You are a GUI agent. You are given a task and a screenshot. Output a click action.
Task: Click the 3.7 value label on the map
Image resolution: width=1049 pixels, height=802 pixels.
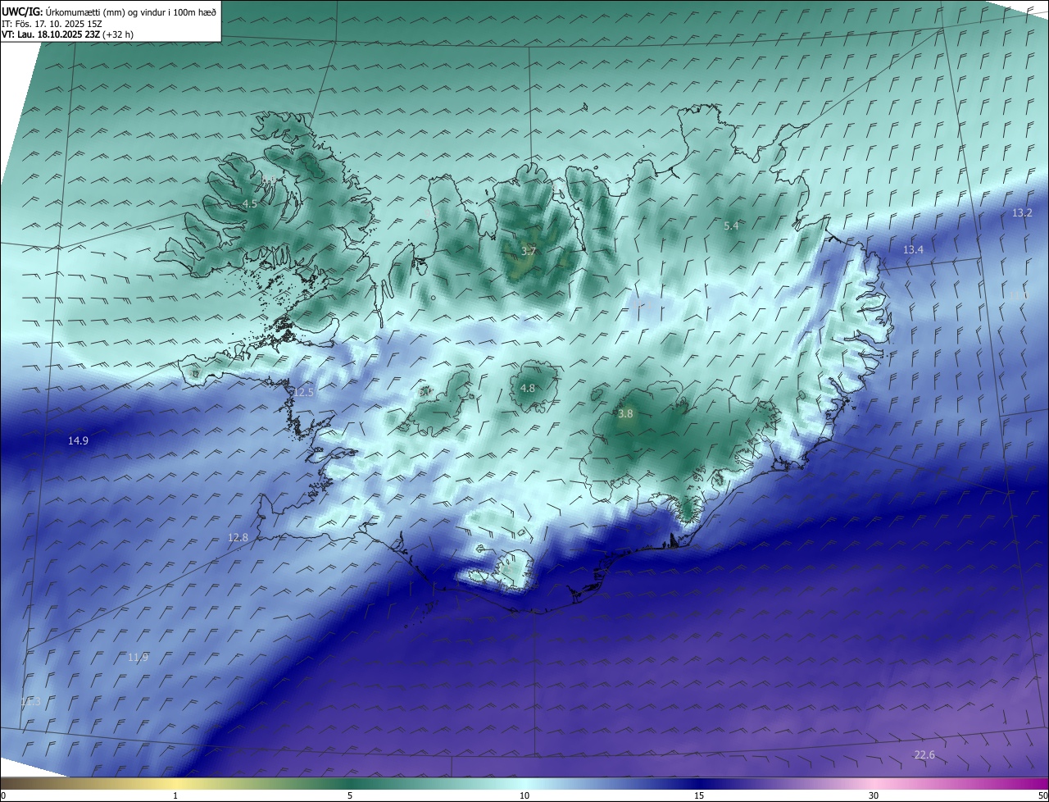(529, 252)
